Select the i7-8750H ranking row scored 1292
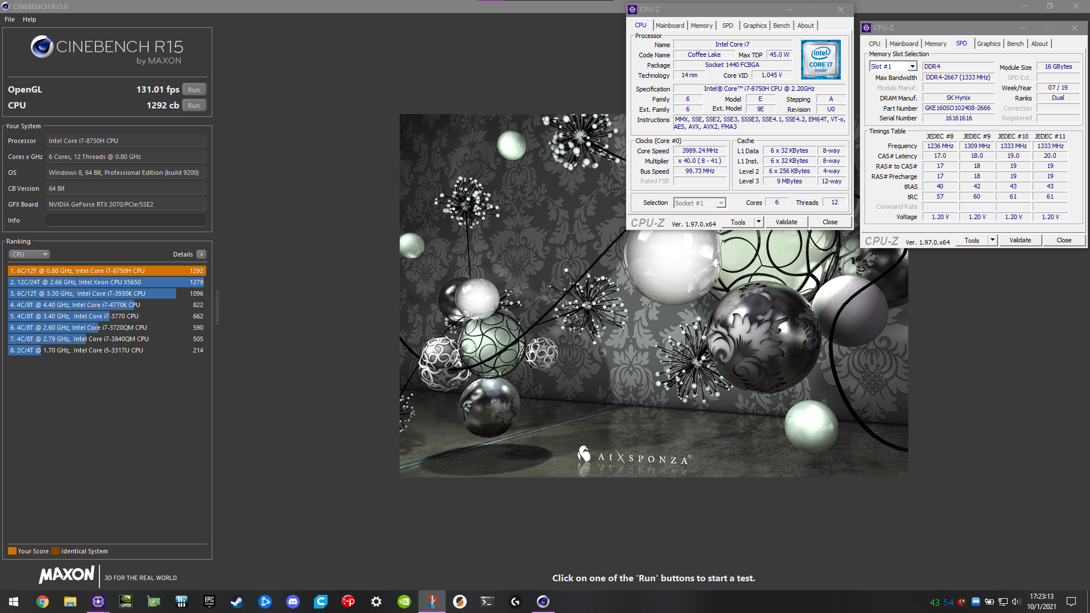Viewport: 1090px width, 613px height. point(107,271)
